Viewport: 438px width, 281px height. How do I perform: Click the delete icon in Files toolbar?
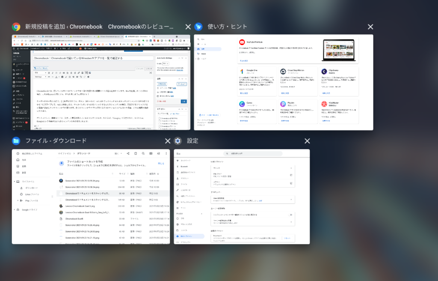click(136, 153)
